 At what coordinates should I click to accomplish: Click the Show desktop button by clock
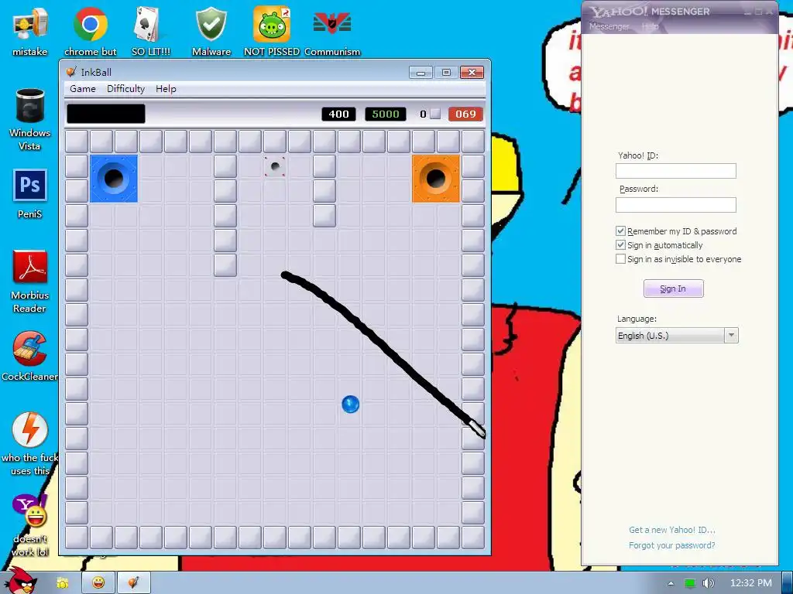coord(788,583)
